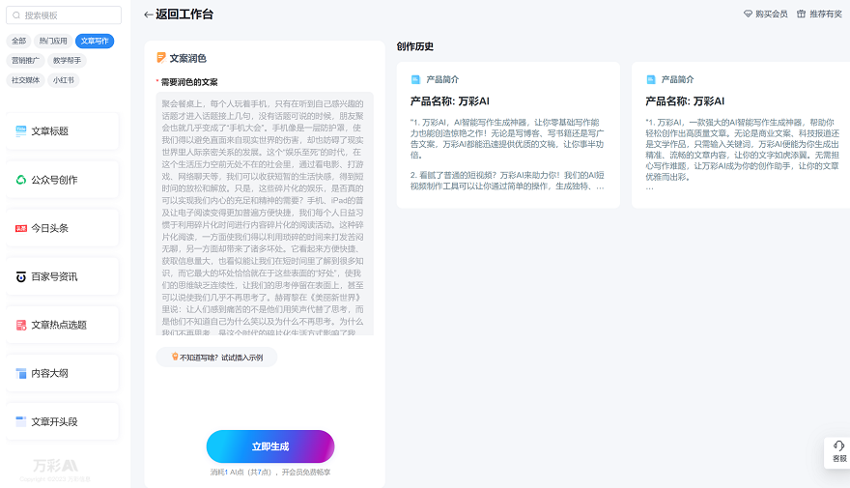
Task: Click the search templates input field
Action: point(64,15)
